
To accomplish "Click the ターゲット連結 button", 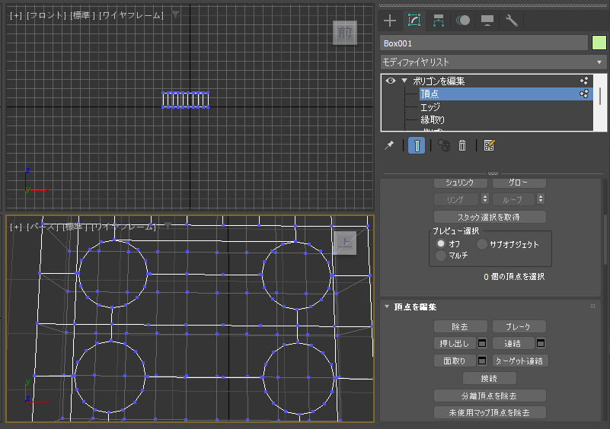I will coord(520,361).
